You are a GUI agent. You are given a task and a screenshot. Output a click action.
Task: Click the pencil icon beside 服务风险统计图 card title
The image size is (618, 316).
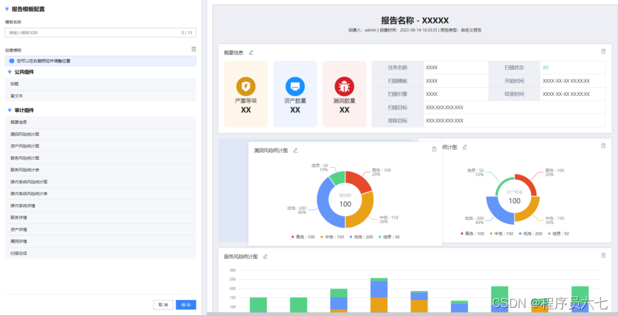(x=265, y=256)
